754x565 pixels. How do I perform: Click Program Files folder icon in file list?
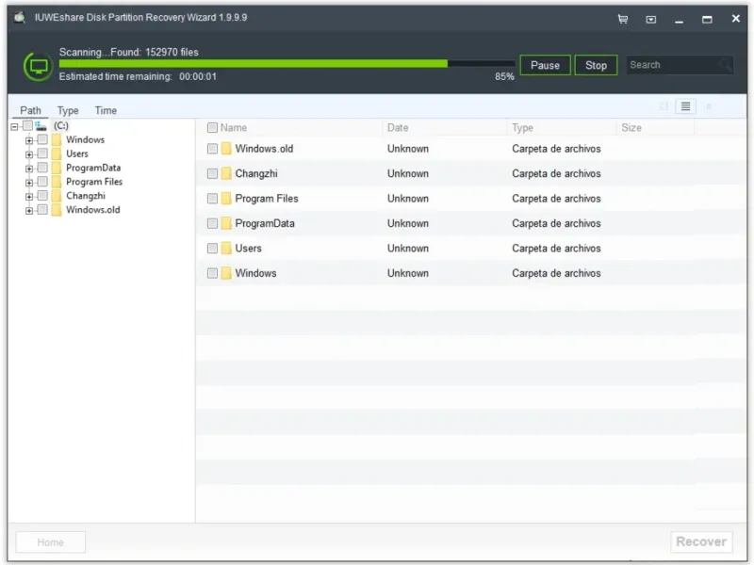[x=226, y=199]
